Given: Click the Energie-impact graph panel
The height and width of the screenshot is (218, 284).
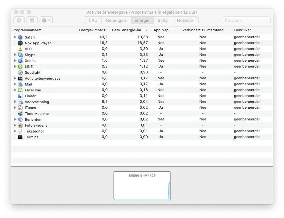Looking at the screenshot, I should point(142,186).
